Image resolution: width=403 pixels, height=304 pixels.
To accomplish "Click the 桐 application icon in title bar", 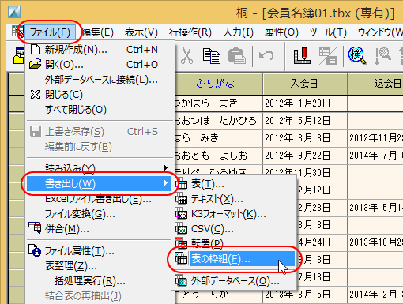I will [14, 12].
